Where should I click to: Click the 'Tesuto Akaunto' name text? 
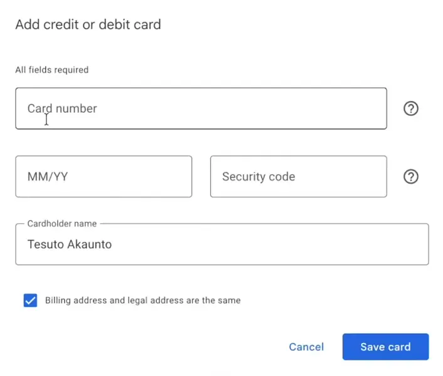[69, 244]
